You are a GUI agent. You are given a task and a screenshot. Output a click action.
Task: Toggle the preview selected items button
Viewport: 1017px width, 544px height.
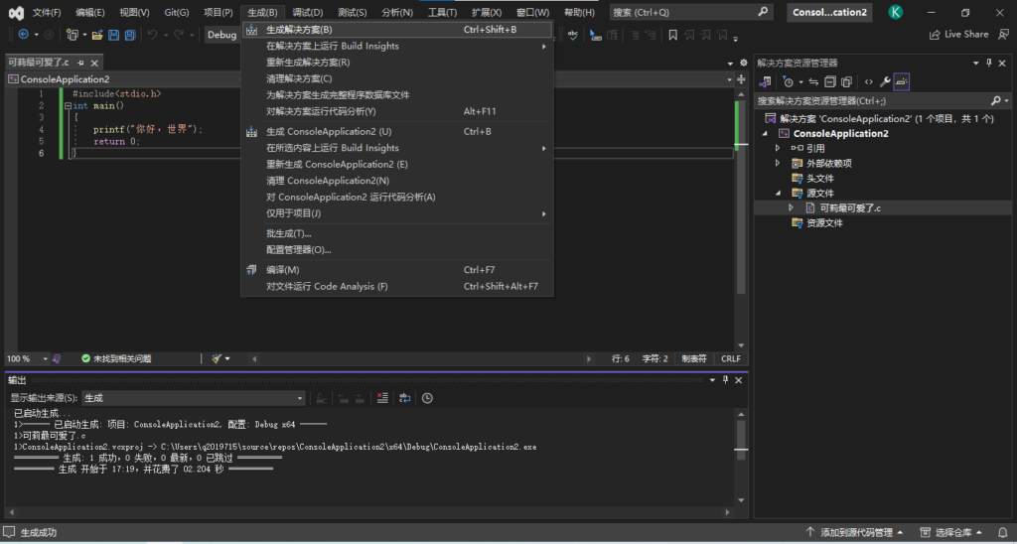[902, 81]
